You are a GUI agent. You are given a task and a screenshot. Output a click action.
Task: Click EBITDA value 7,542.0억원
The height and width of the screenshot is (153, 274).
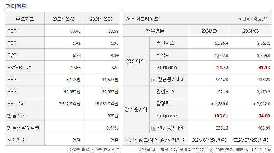point(70,104)
